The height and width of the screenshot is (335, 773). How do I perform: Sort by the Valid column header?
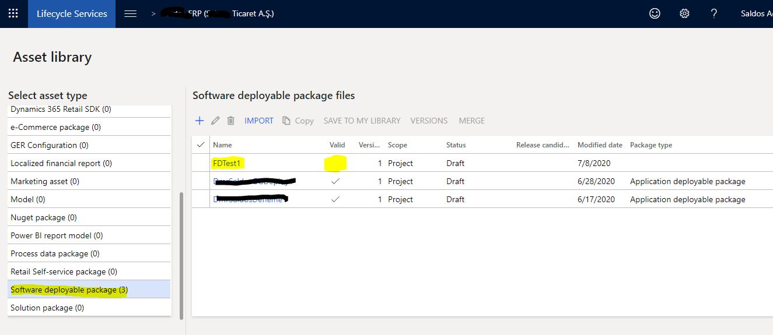(x=337, y=145)
